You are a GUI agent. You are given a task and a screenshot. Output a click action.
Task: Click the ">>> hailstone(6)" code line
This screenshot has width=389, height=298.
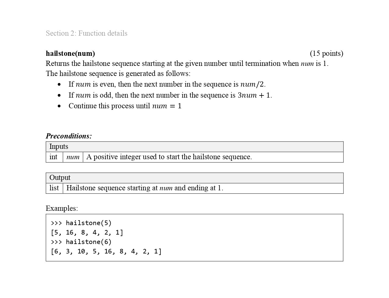[81, 242]
